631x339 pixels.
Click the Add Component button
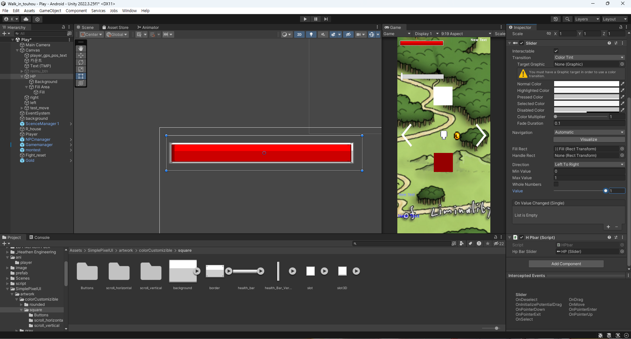[x=566, y=264]
